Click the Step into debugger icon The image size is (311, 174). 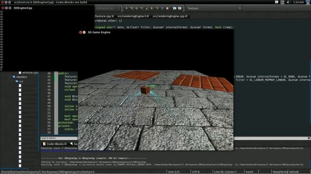click(x=142, y=8)
